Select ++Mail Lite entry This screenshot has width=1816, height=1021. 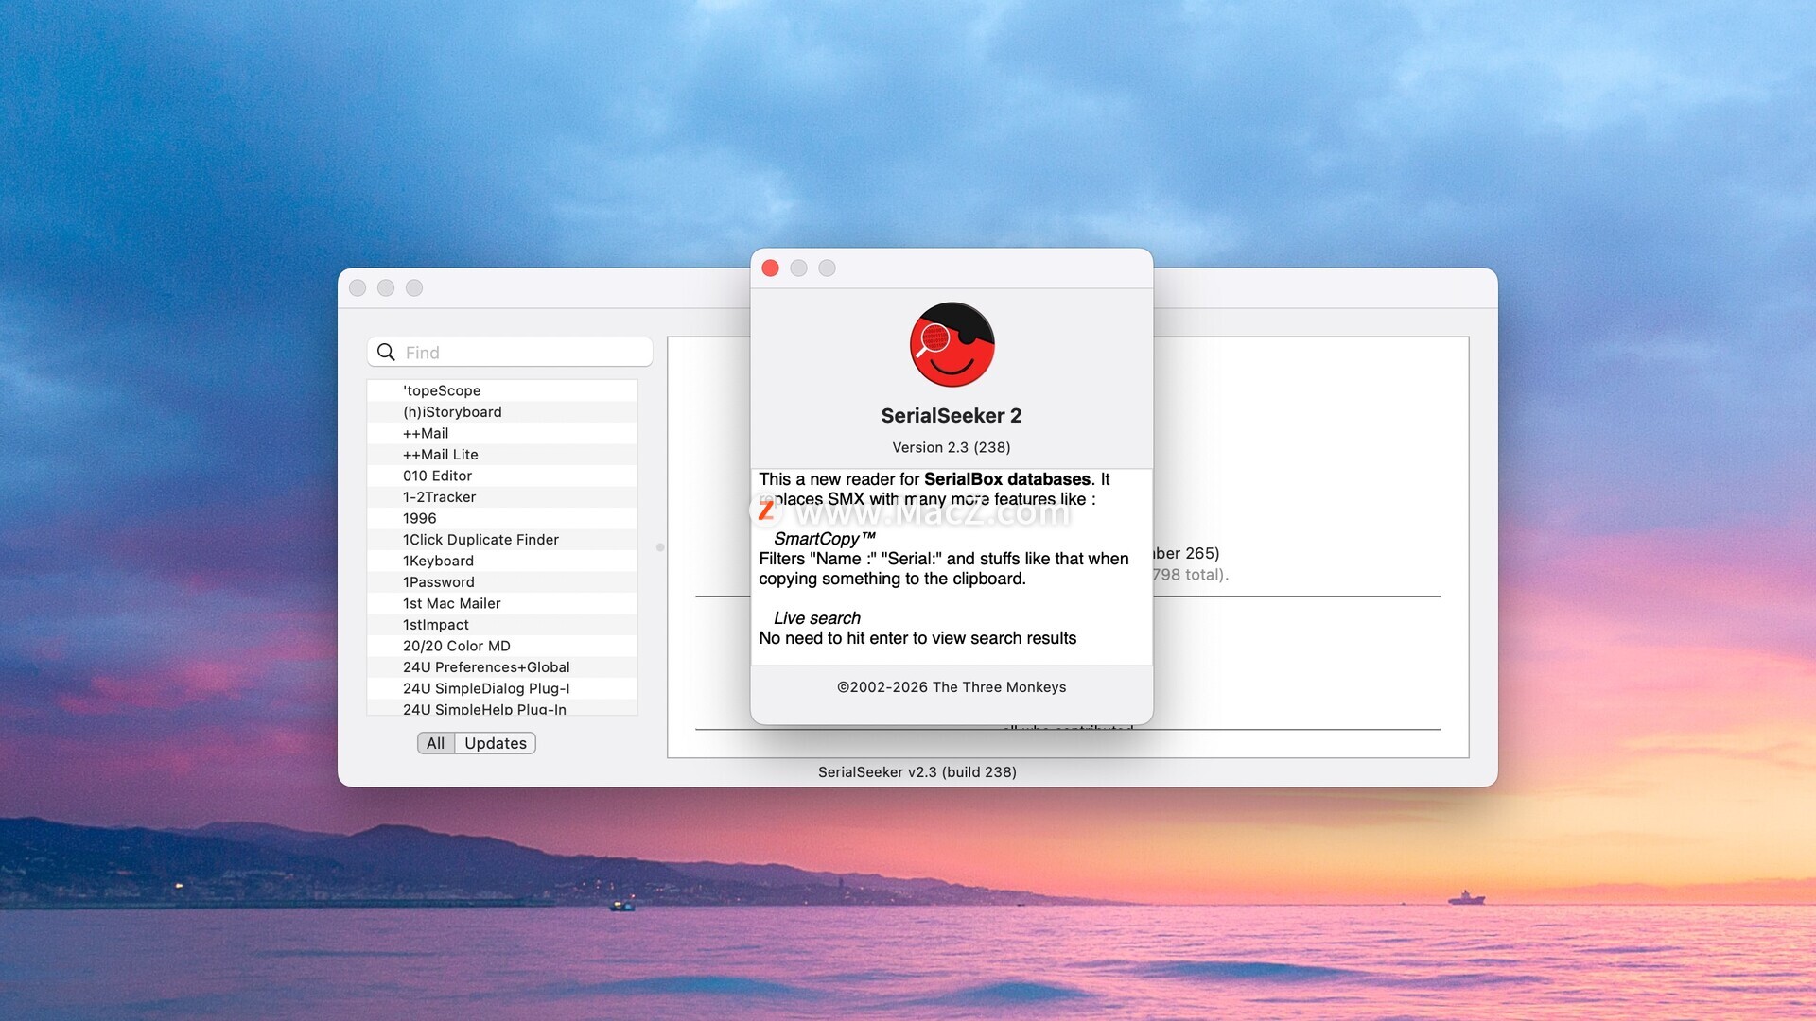click(x=441, y=455)
